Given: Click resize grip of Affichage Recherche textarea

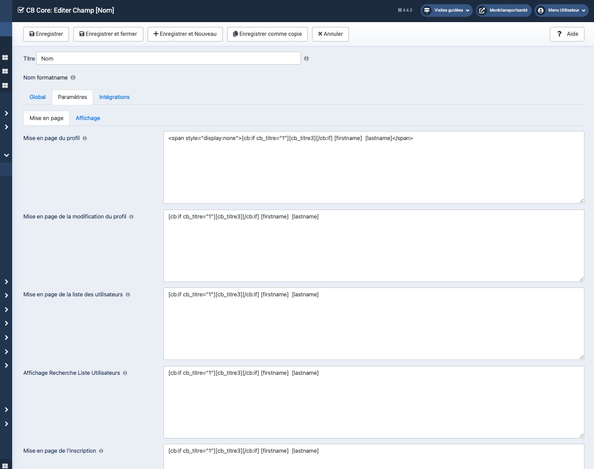Looking at the screenshot, I should pos(581,435).
